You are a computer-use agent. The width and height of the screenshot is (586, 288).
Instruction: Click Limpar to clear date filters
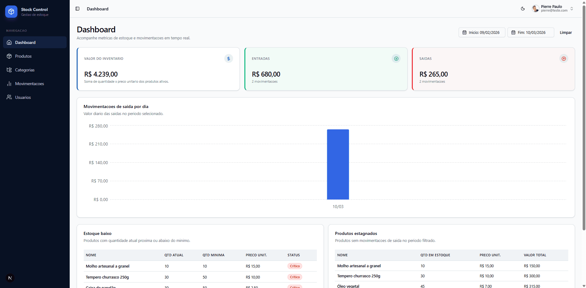pos(566,32)
